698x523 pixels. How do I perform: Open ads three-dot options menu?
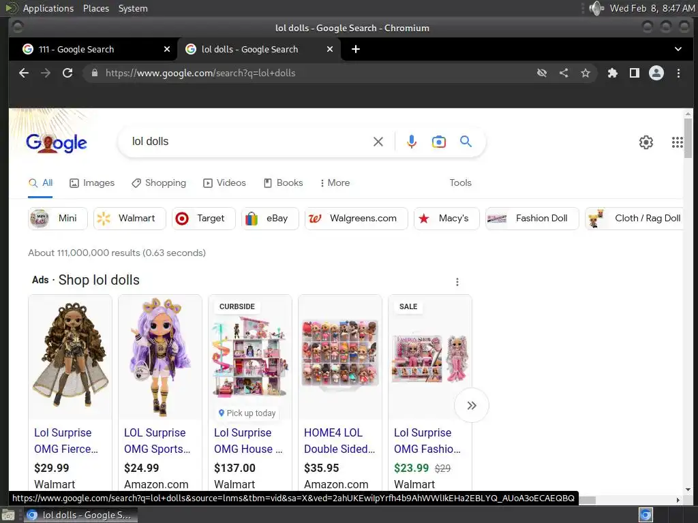click(457, 282)
